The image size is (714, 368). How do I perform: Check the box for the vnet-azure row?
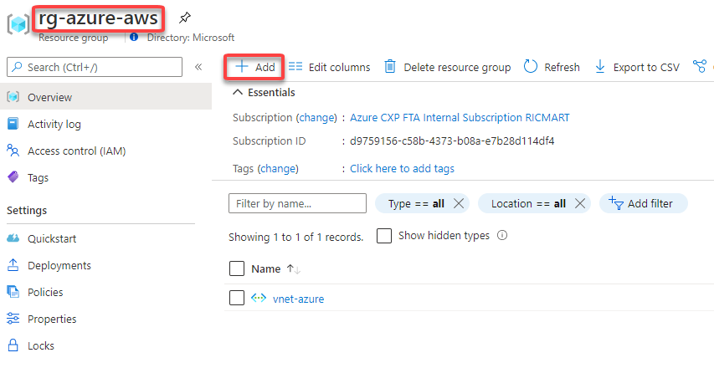(x=237, y=299)
